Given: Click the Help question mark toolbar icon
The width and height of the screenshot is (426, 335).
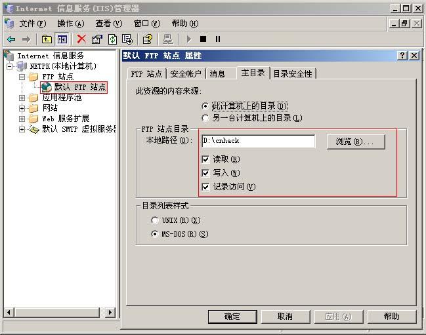Looking at the screenshot, I should coord(148,39).
